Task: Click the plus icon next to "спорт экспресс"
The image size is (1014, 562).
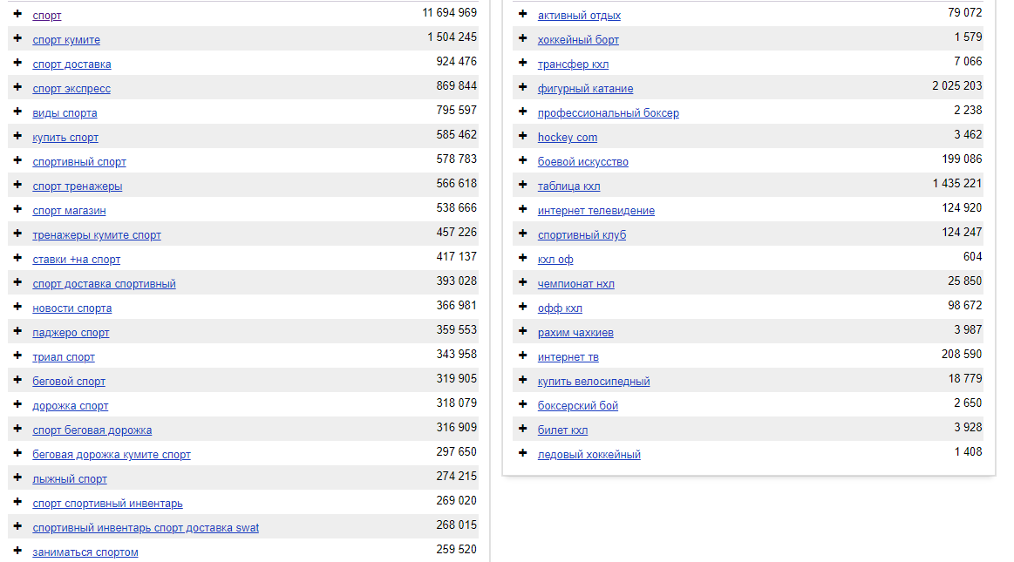Action: tap(17, 87)
